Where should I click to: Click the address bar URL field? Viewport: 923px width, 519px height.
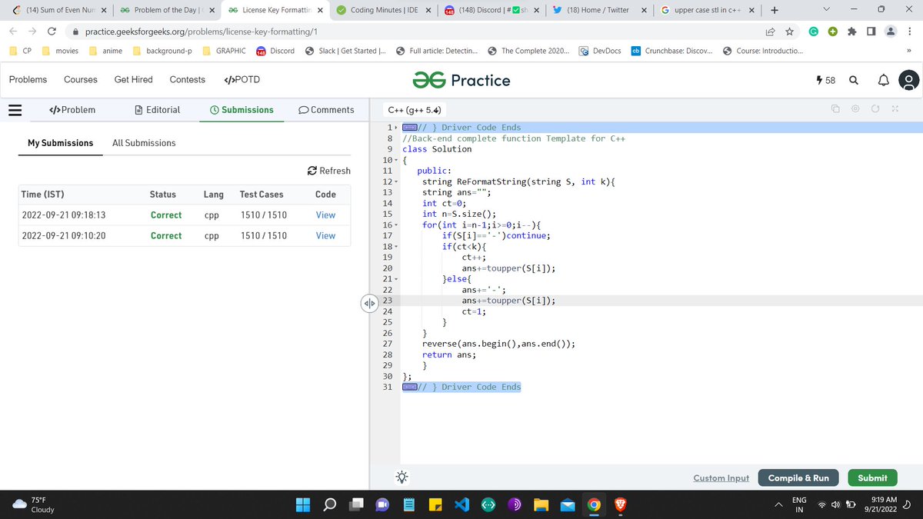pyautogui.click(x=415, y=32)
